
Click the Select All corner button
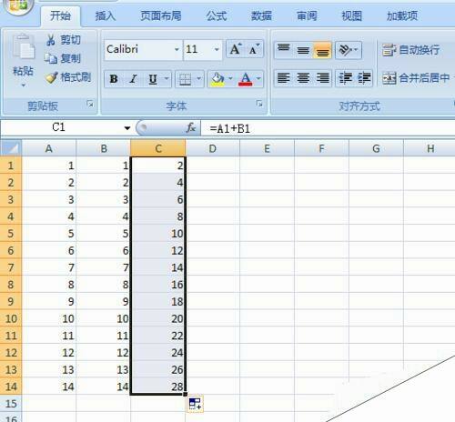pyautogui.click(x=11, y=148)
